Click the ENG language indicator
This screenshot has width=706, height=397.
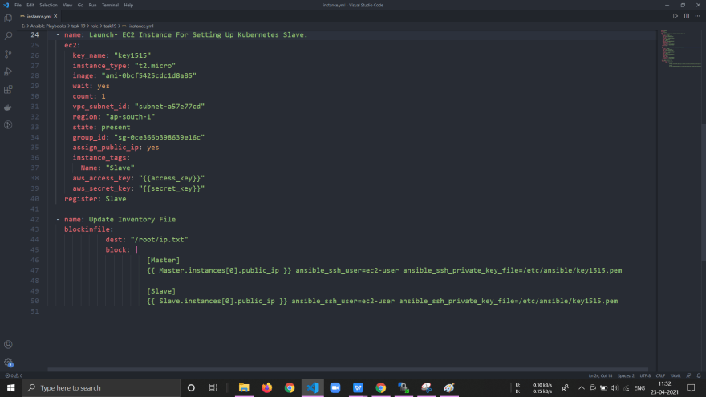pyautogui.click(x=639, y=387)
